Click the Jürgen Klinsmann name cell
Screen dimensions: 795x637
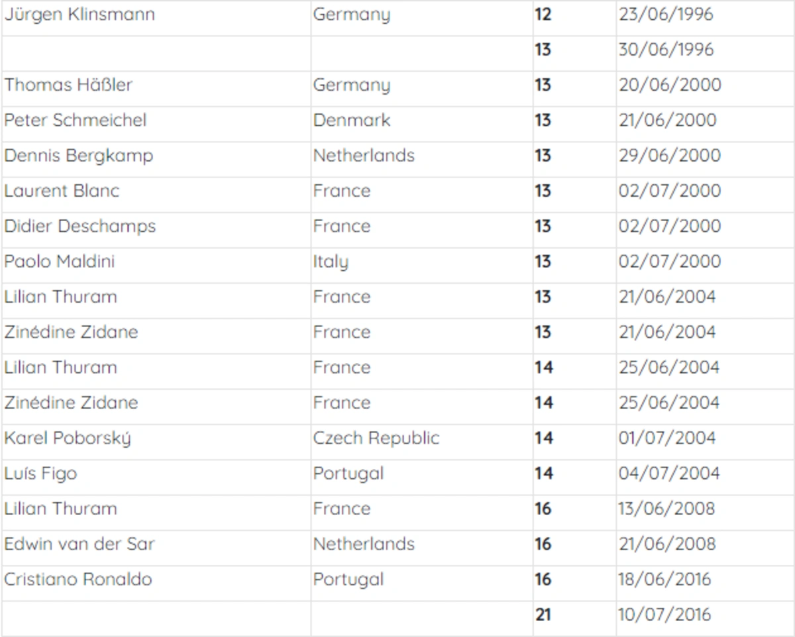[79, 15]
